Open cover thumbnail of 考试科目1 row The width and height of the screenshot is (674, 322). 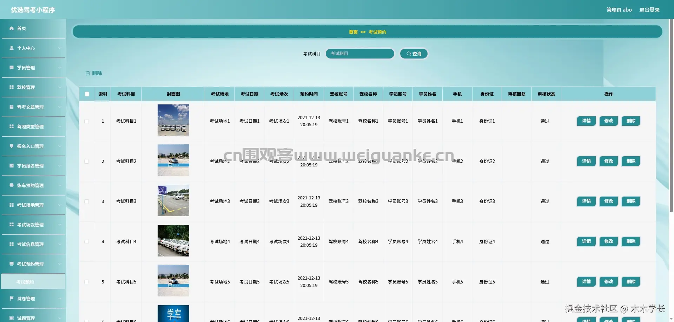click(x=173, y=120)
